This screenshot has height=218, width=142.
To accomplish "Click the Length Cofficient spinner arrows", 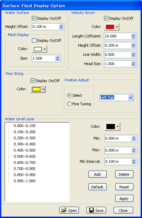I will (x=134, y=36).
